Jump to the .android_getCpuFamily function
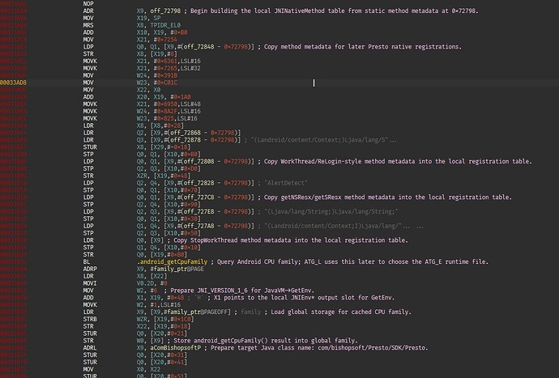Viewport: 559px width, 378px height. point(173,261)
